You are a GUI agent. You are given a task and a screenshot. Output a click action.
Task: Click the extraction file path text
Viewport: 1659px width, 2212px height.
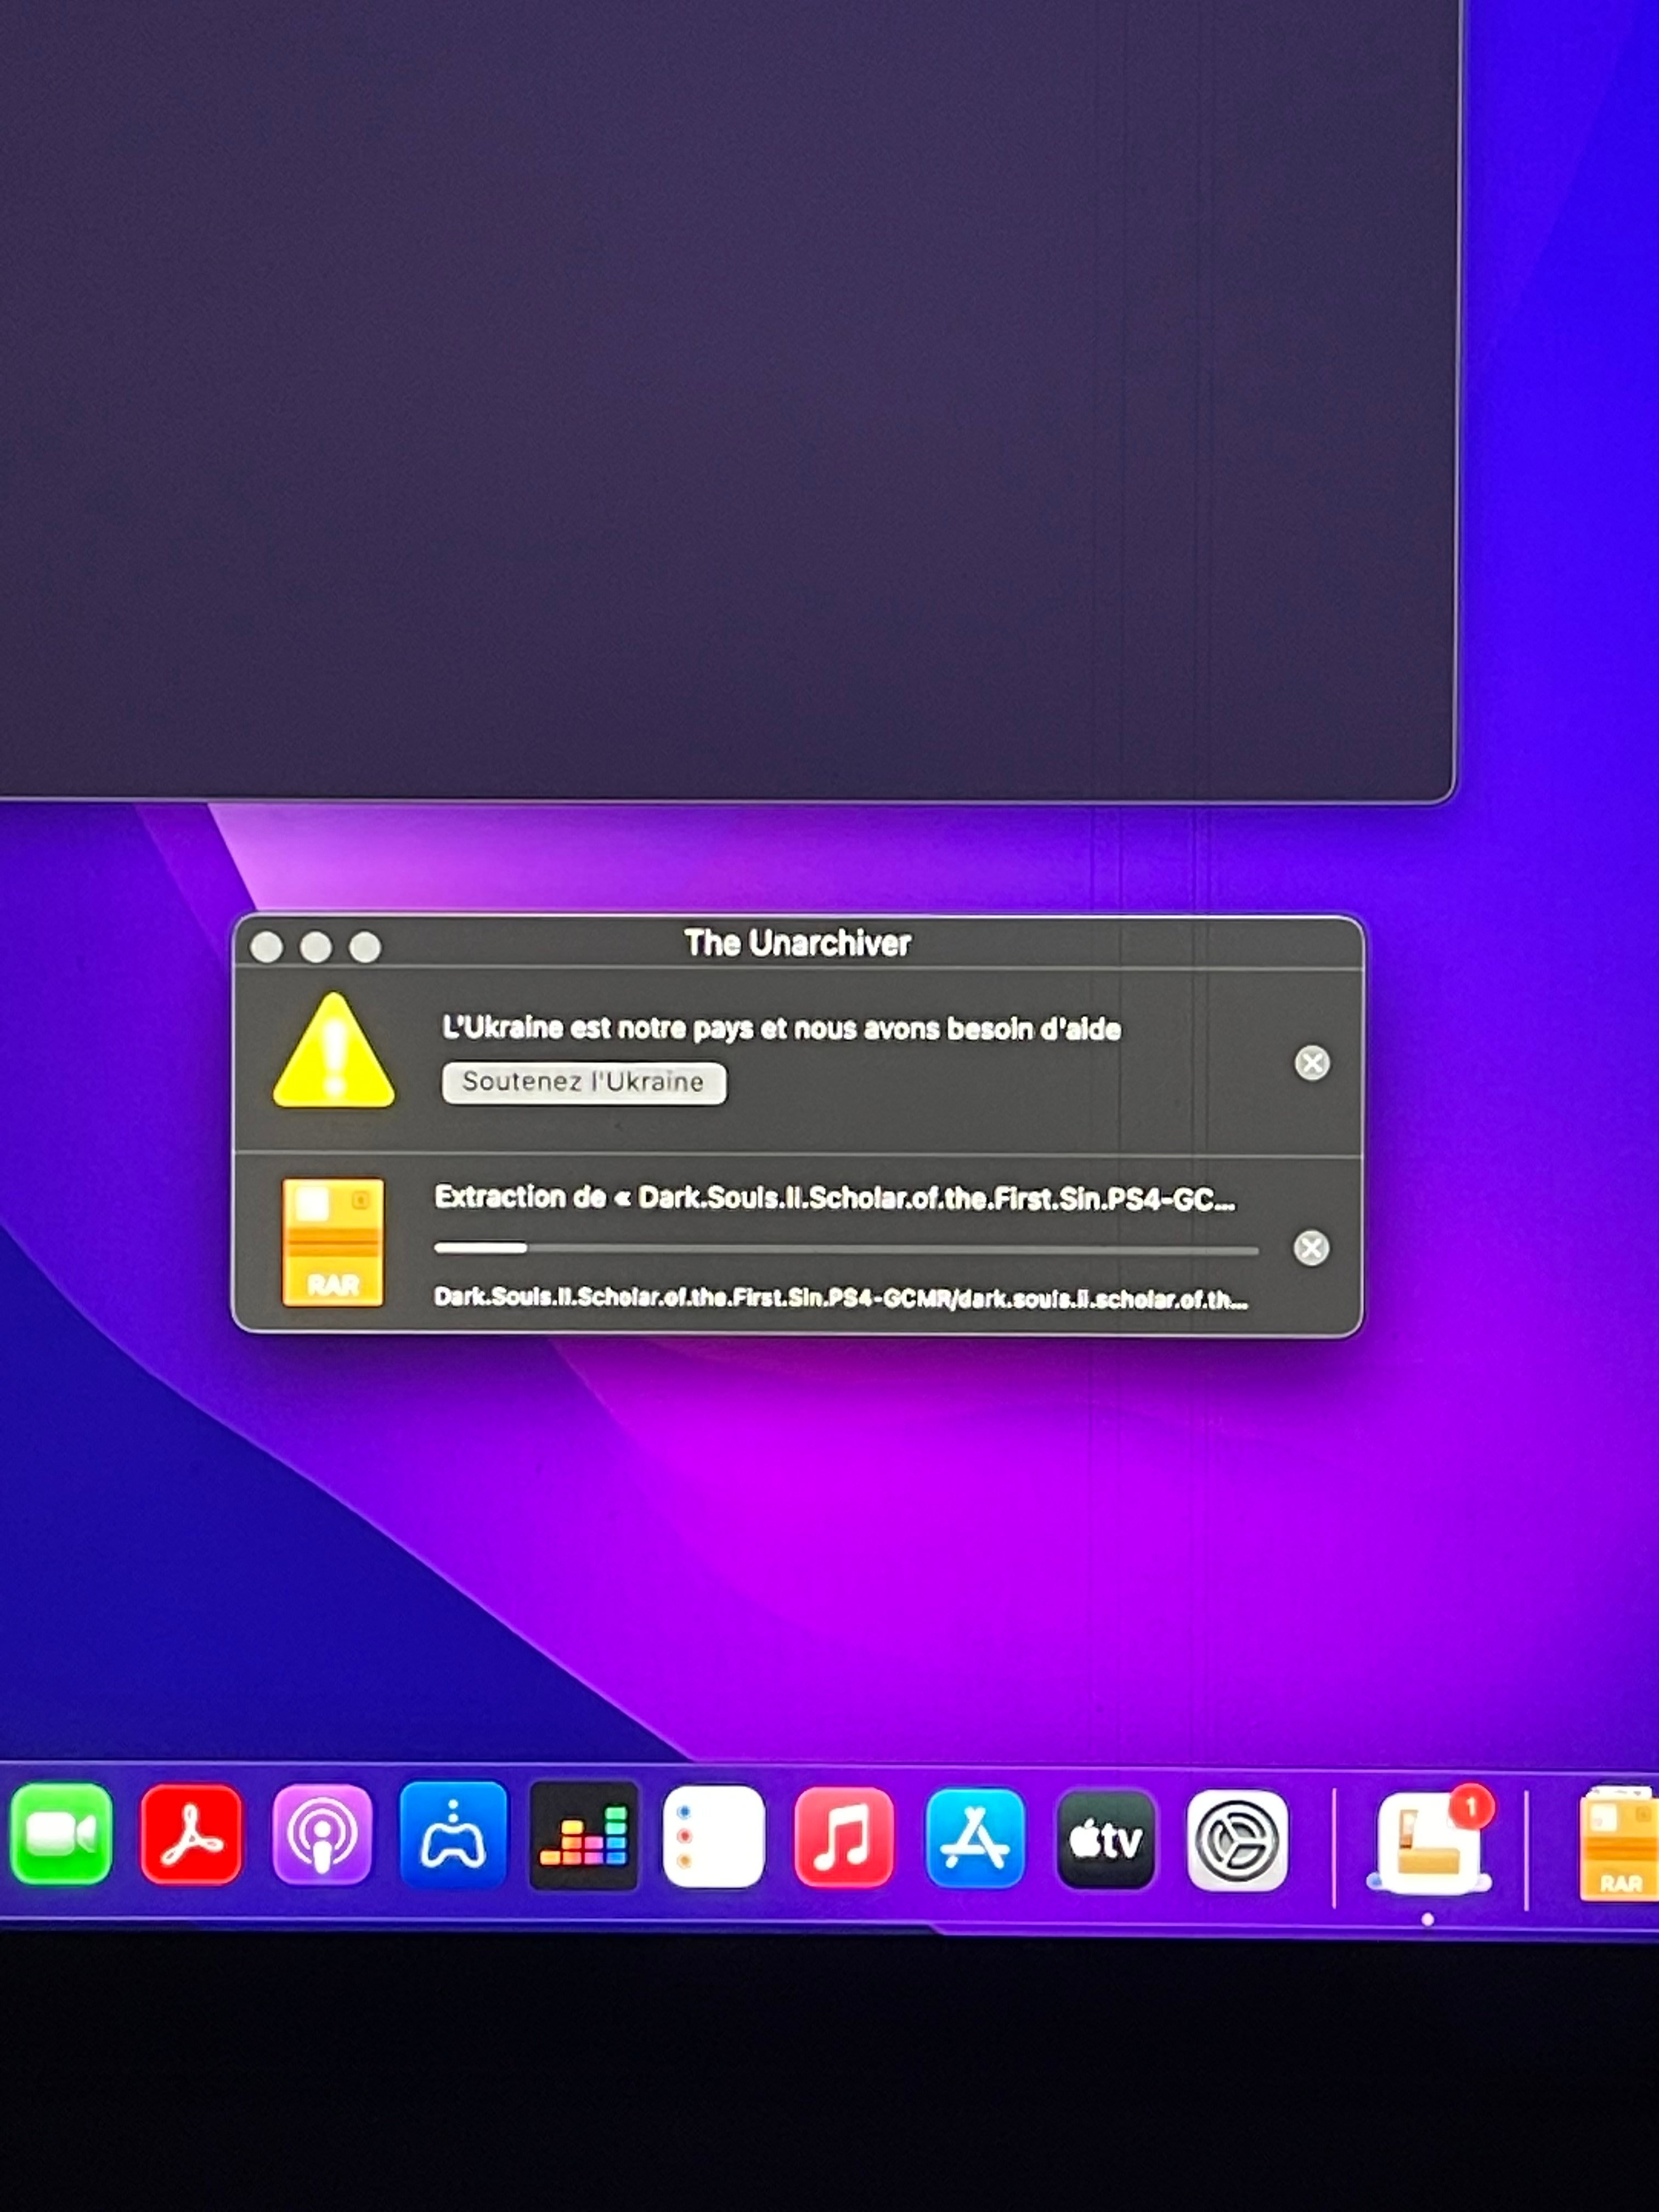pyautogui.click(x=841, y=1299)
